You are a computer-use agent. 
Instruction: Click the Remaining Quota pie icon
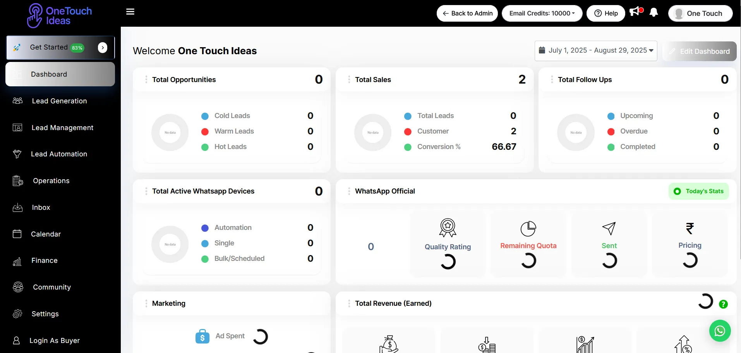(528, 228)
